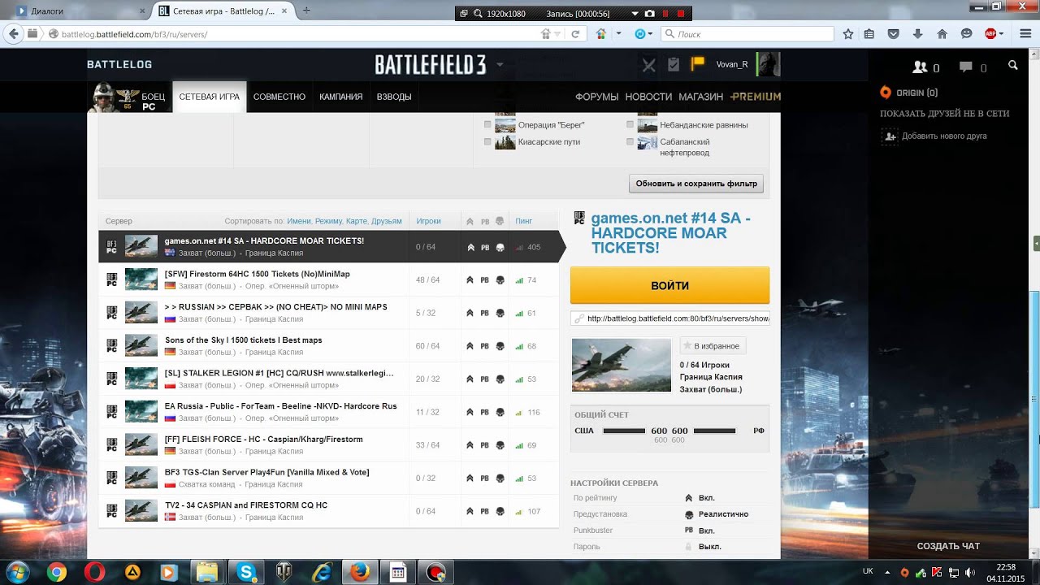
Task: Open assignments clipboard icon in header
Action: tap(673, 65)
